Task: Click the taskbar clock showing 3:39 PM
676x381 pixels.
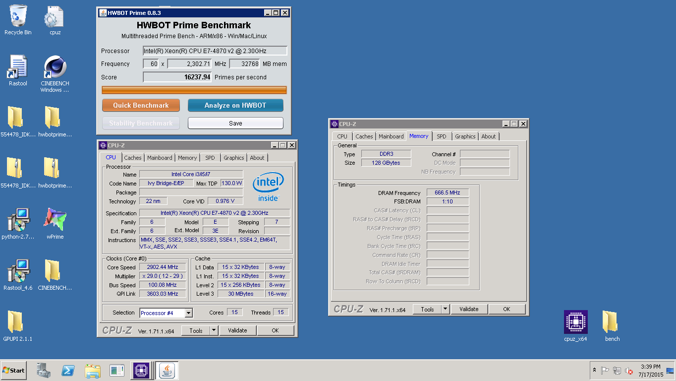Action: pos(650,371)
